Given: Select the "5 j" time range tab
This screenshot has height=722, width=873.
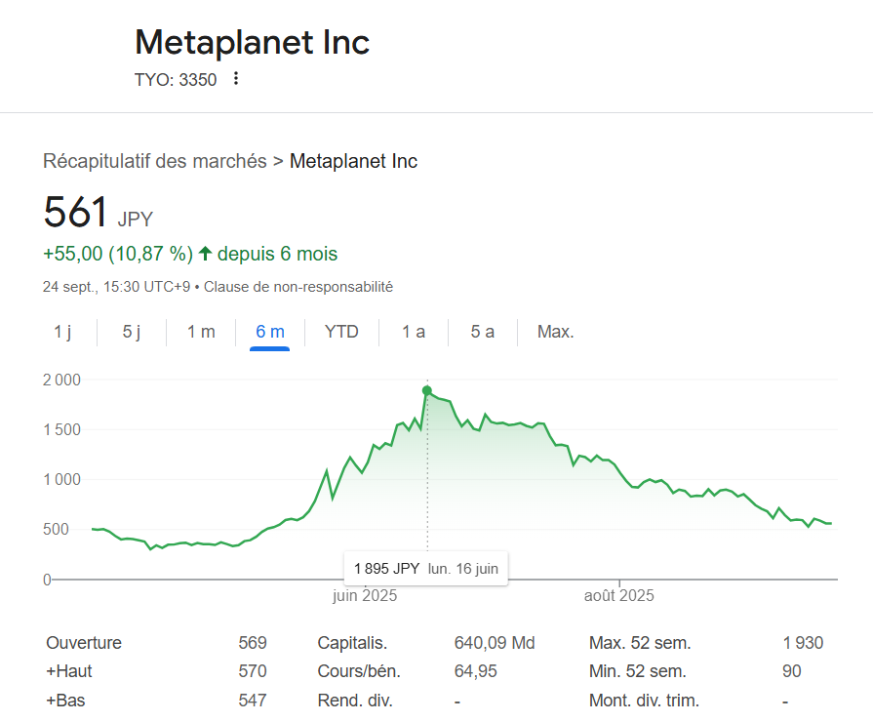Looking at the screenshot, I should pos(130,332).
